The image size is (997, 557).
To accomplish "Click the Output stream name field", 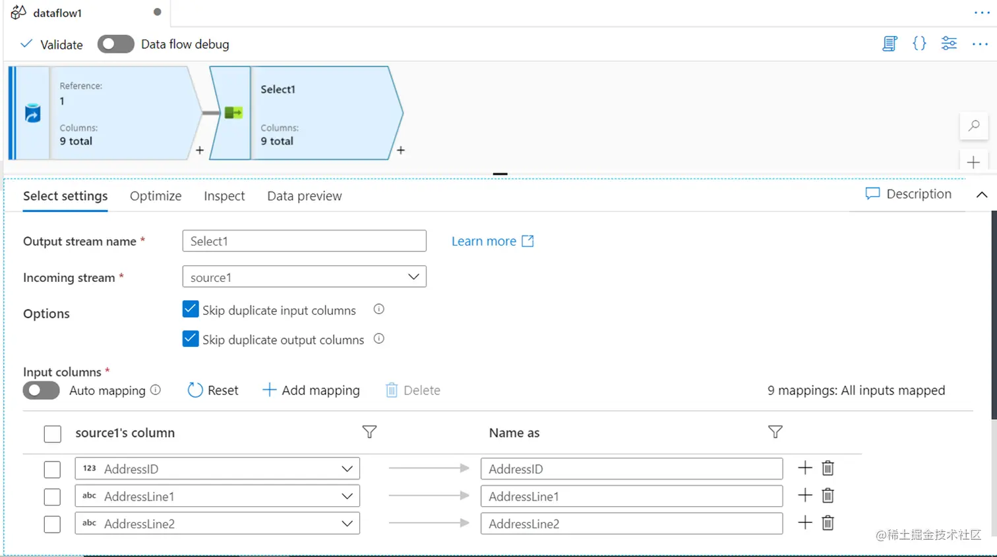I will 304,241.
